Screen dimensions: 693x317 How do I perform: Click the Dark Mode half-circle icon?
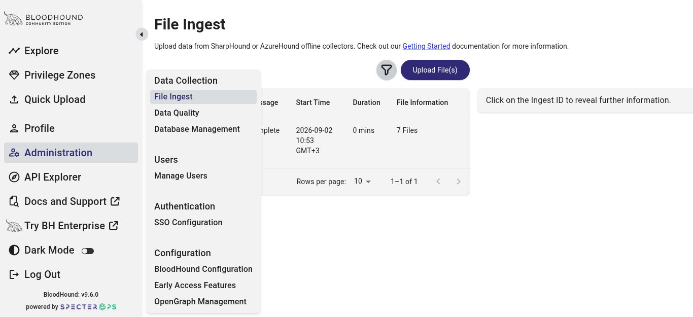click(x=14, y=250)
